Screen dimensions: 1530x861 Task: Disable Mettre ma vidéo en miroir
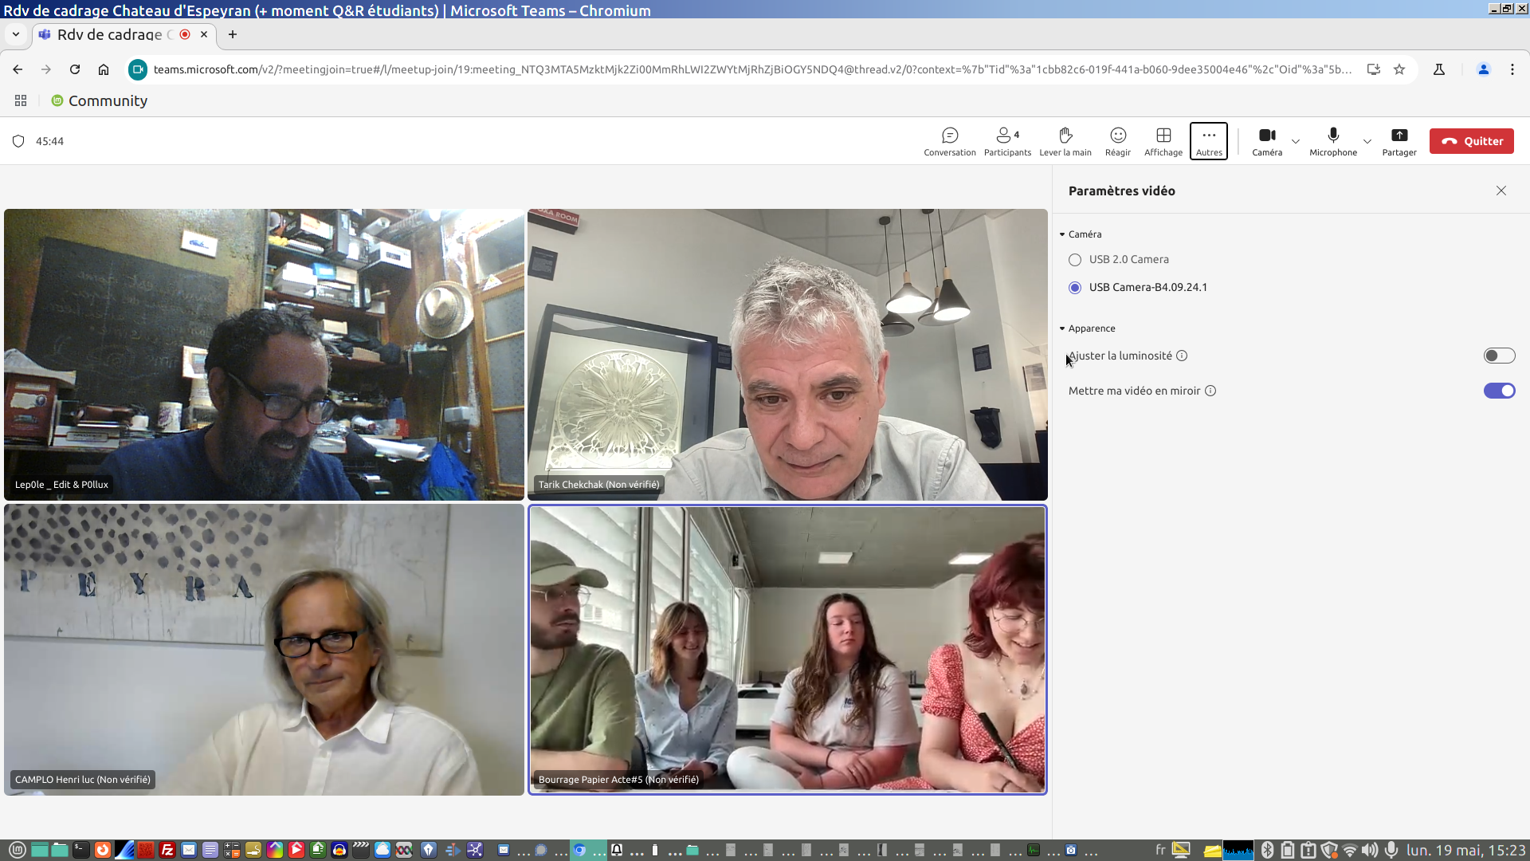pyautogui.click(x=1498, y=391)
